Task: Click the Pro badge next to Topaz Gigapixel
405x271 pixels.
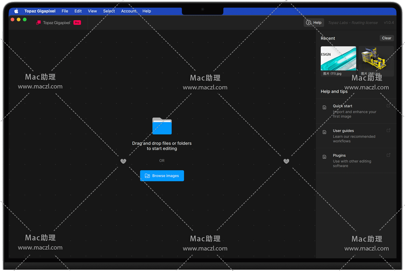Action: point(77,23)
